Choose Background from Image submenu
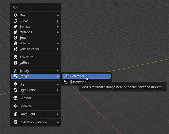Screen dimensions: 169x134 [86, 82]
